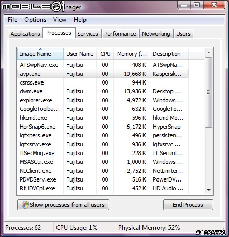Screen dimensions: 229x237
Task: Select the ItSecMng.exe process
Action: click(x=103, y=153)
